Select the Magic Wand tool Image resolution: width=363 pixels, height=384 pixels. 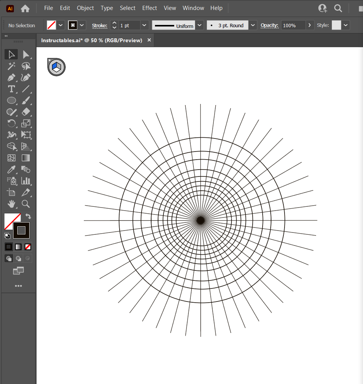12,66
